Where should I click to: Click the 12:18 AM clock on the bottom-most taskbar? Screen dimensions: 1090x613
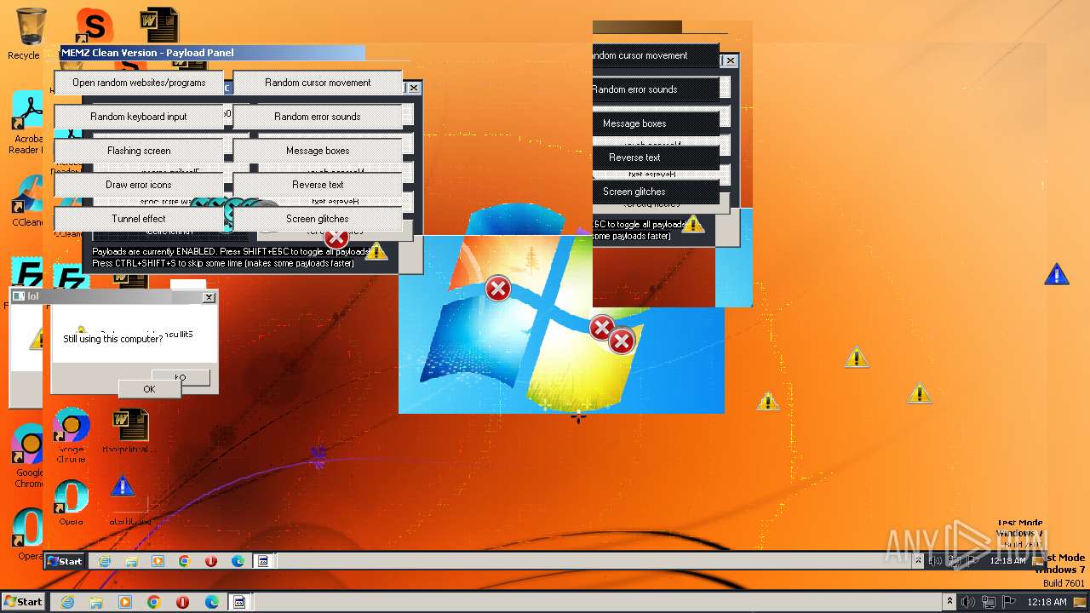click(x=1047, y=602)
